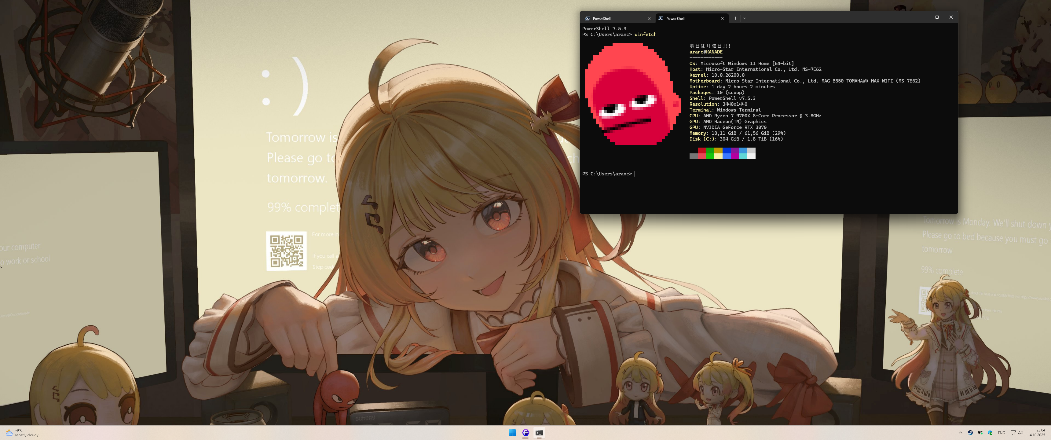
Task: Add a new terminal tab
Action: [x=735, y=18]
